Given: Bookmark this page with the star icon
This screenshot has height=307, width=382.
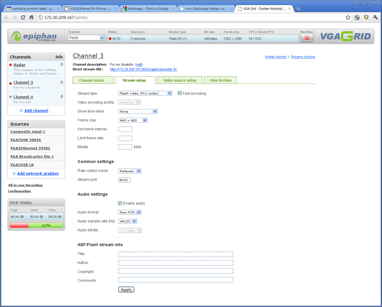Looking at the screenshot, I should [x=348, y=17].
